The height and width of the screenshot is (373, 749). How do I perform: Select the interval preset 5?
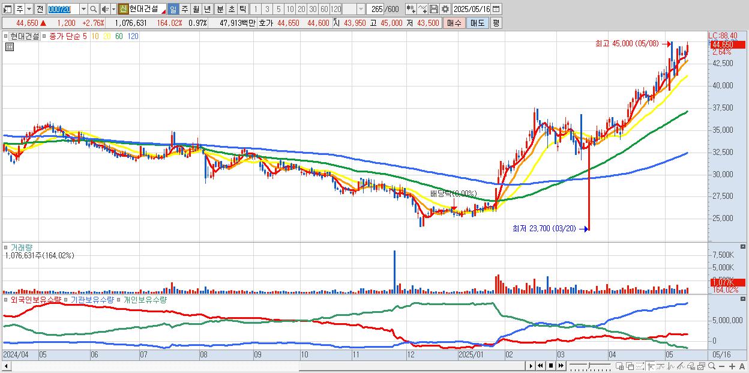tap(278, 9)
